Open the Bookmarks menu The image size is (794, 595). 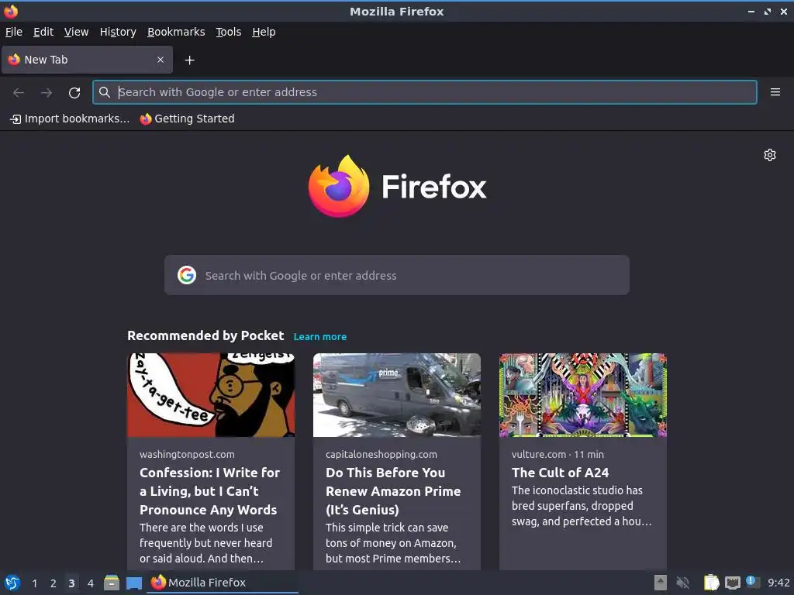176,32
